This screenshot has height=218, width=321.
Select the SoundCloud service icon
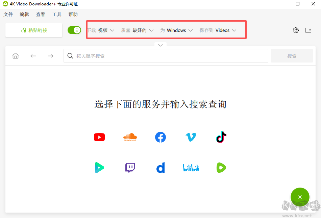point(130,137)
